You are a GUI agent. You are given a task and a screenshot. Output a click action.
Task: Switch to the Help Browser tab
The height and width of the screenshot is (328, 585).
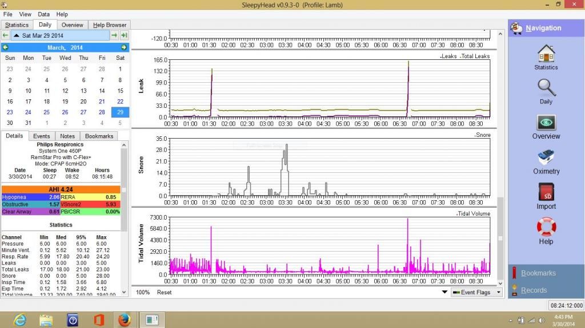point(110,25)
